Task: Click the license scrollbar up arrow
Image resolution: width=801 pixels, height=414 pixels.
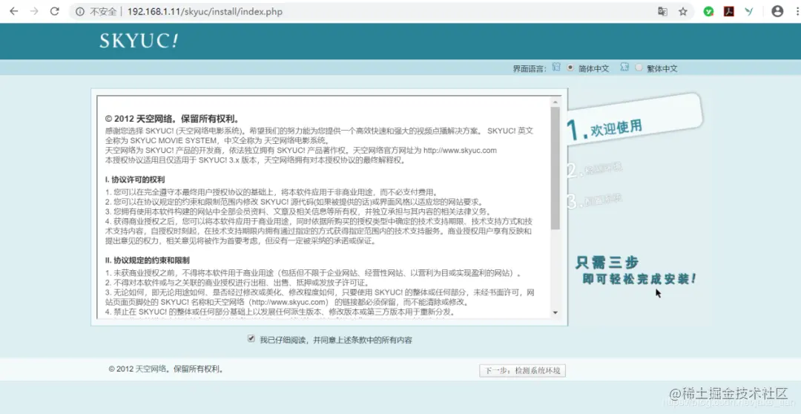Action: (x=556, y=102)
